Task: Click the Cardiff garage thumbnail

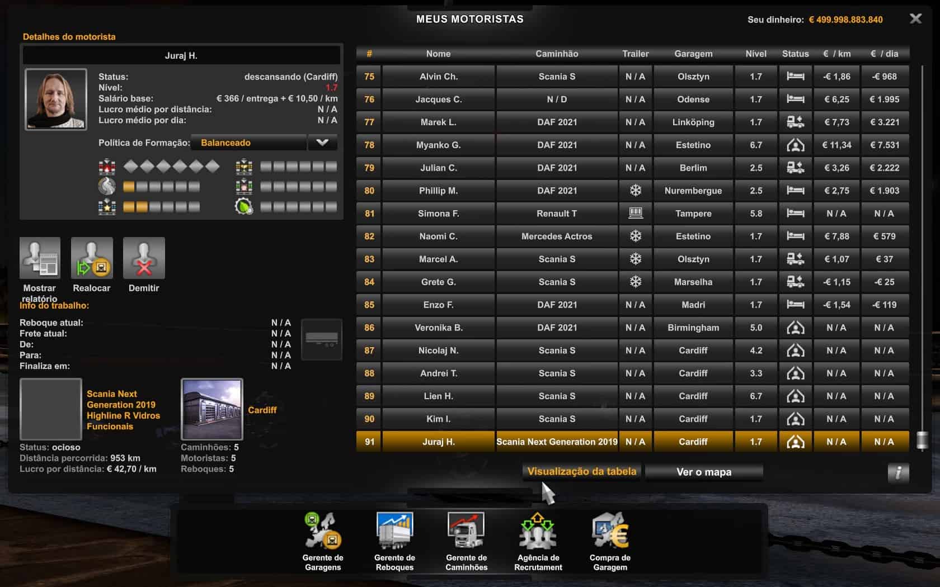Action: click(x=212, y=409)
